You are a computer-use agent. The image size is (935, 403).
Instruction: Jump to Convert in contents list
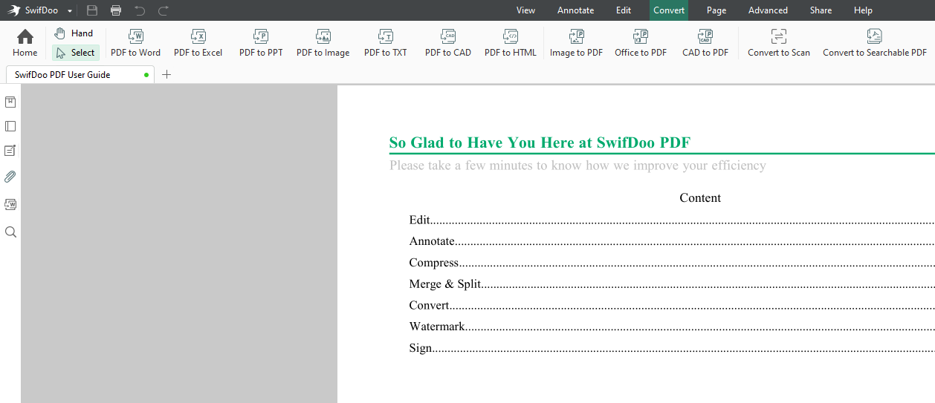coord(672,305)
